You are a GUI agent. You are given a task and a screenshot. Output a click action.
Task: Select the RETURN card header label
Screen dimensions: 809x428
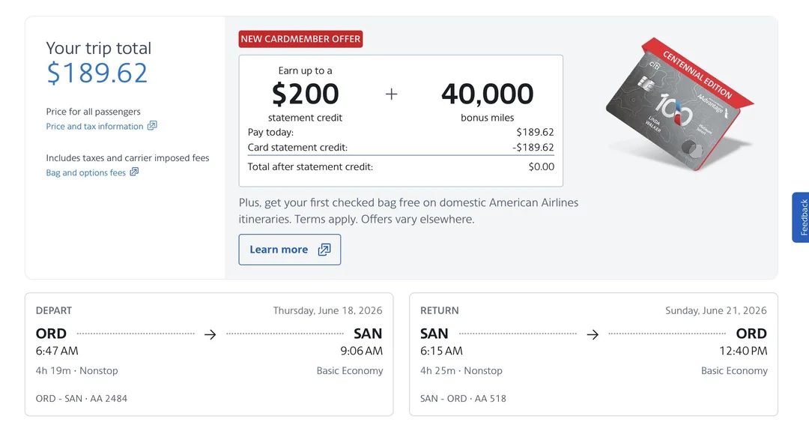(440, 310)
